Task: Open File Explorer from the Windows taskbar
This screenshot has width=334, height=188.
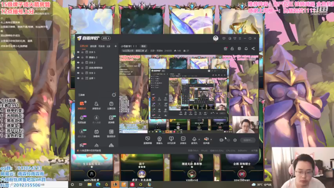Action: tap(89, 185)
